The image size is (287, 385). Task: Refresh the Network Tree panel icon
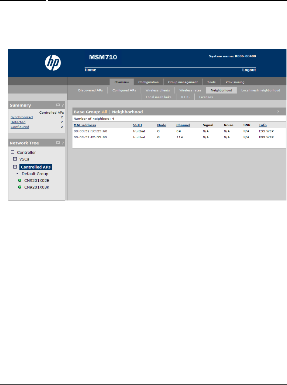tap(58, 143)
